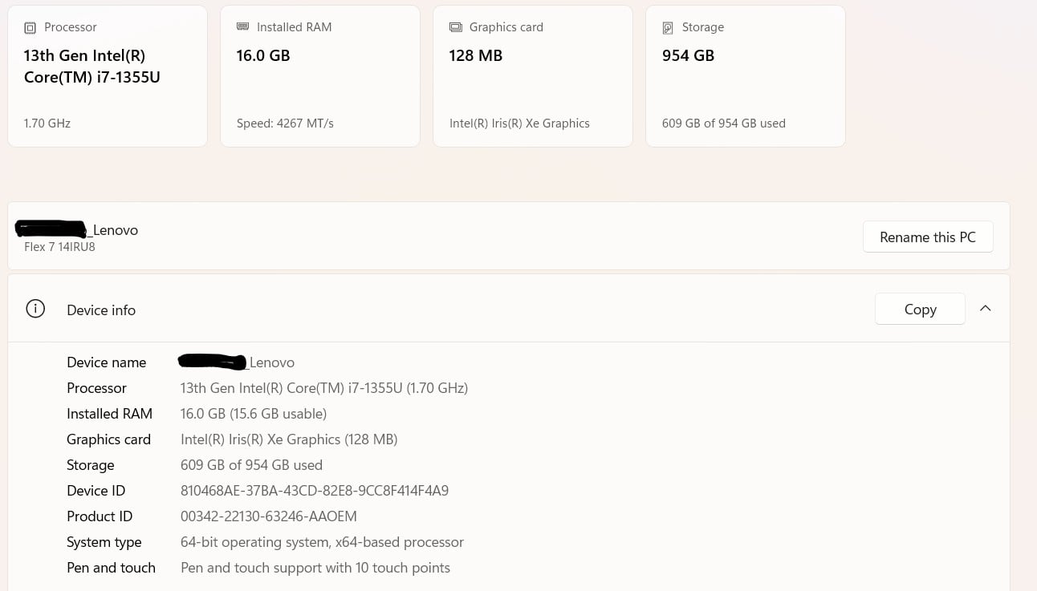Open the Installed RAM 16.0 GB card
The height and width of the screenshot is (591, 1037).
pos(320,76)
